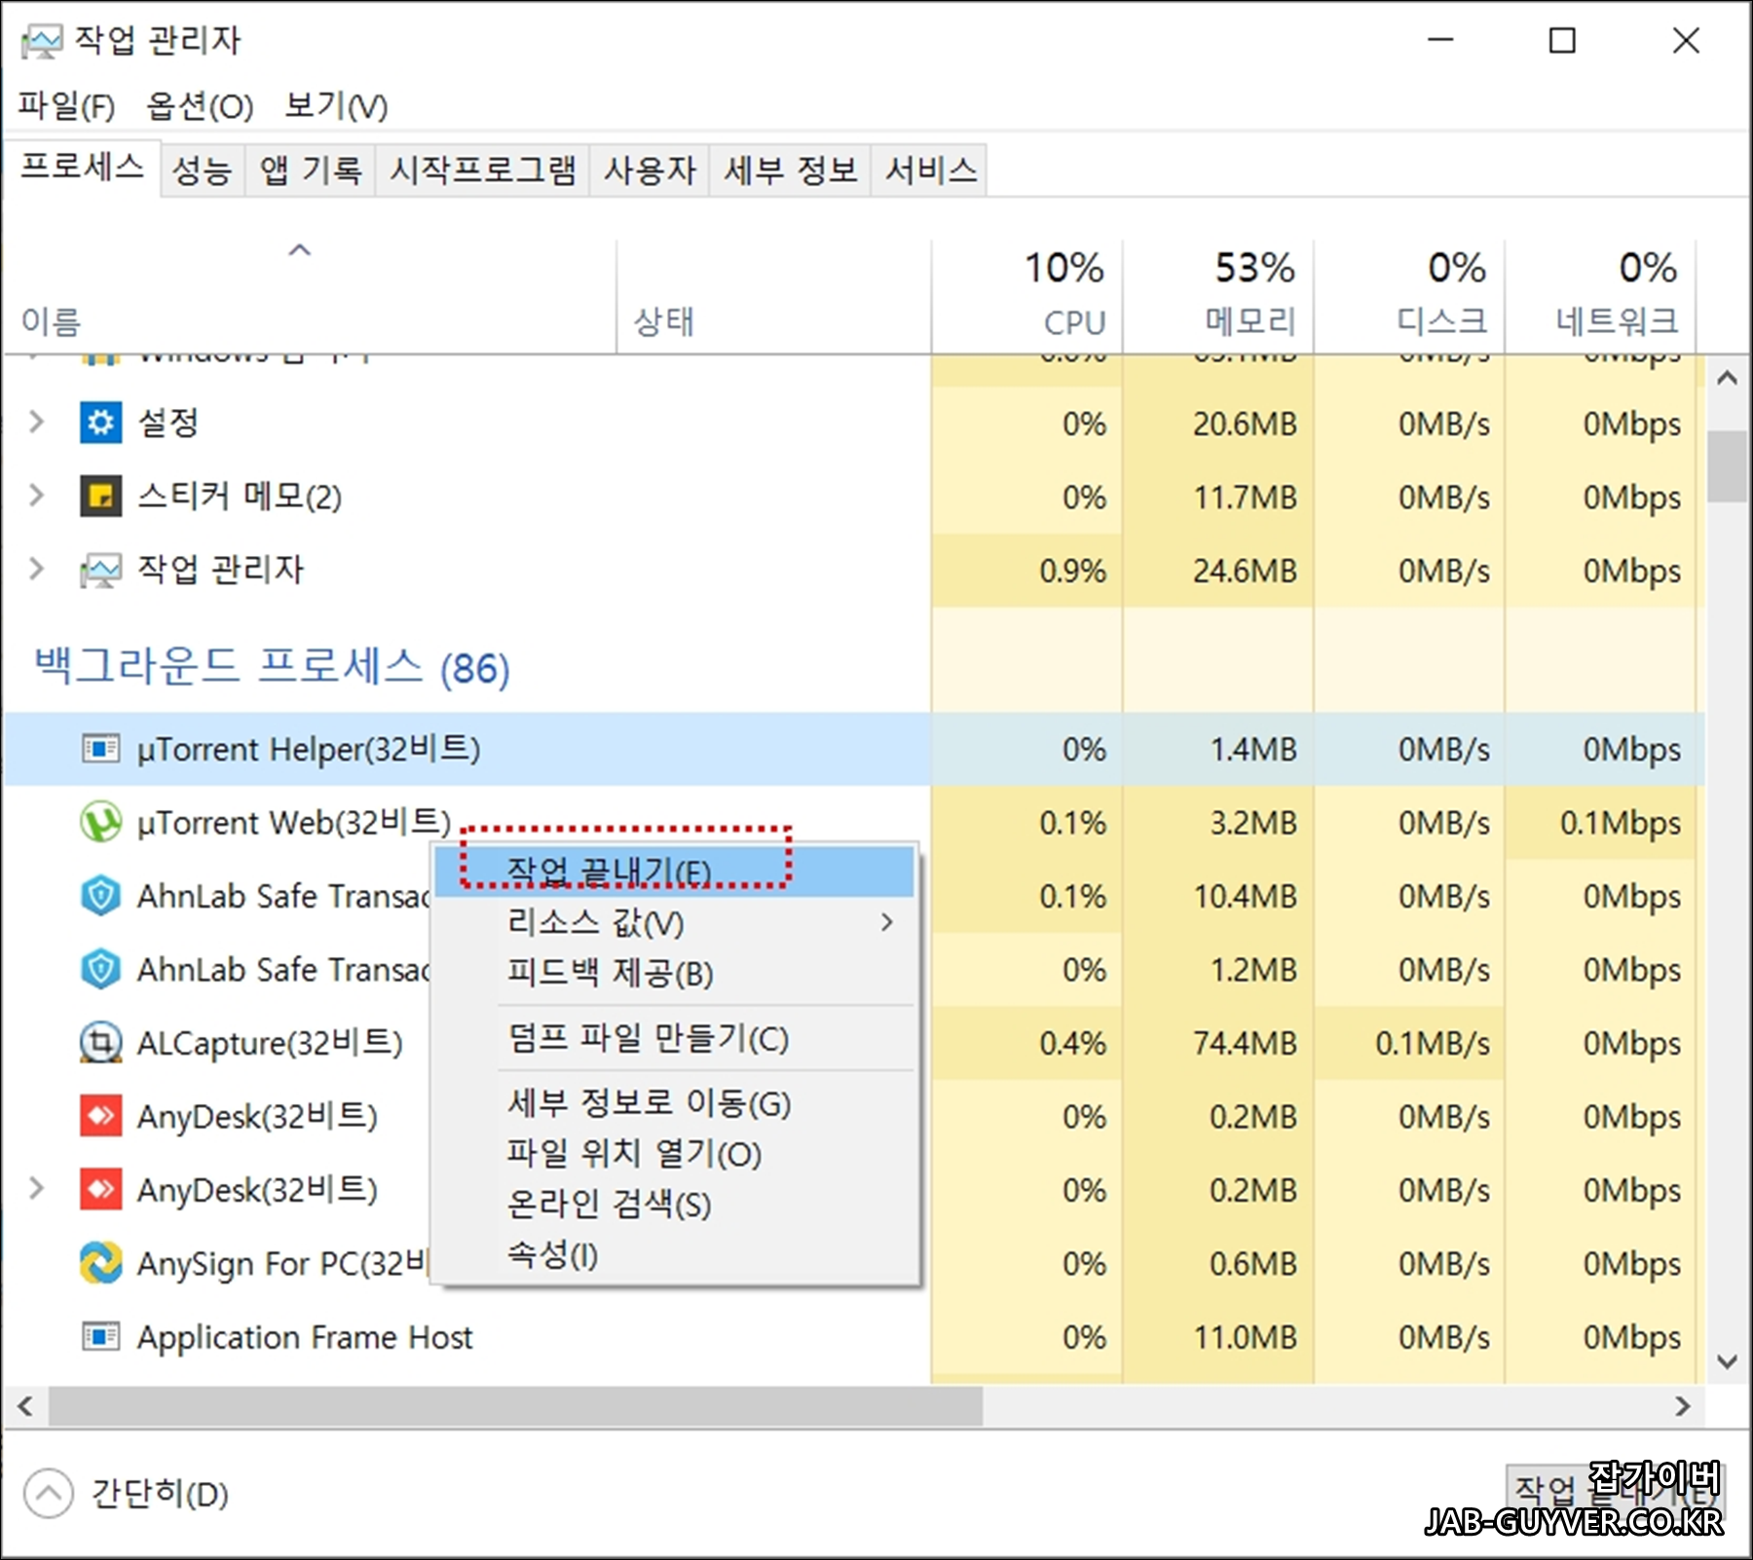This screenshot has height=1560, width=1753.
Task: Choose 작업 끝내기(E) in context menu
Action: pos(674,872)
